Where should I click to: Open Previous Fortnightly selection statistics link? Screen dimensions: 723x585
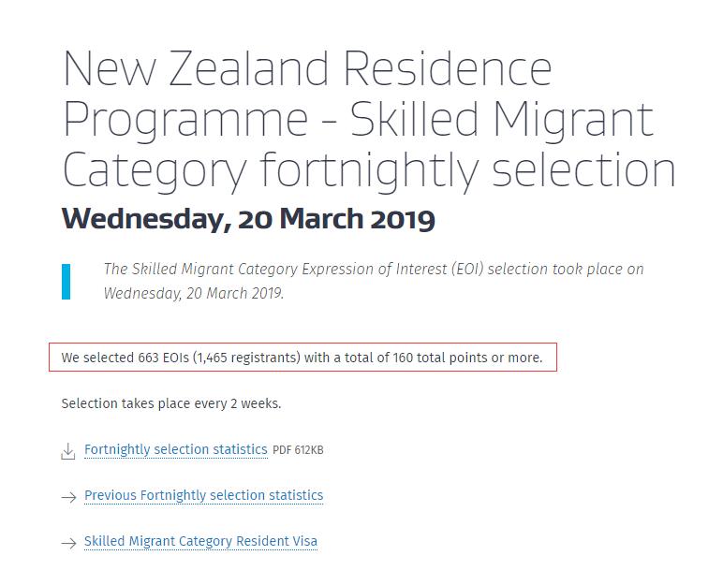pyautogui.click(x=203, y=496)
